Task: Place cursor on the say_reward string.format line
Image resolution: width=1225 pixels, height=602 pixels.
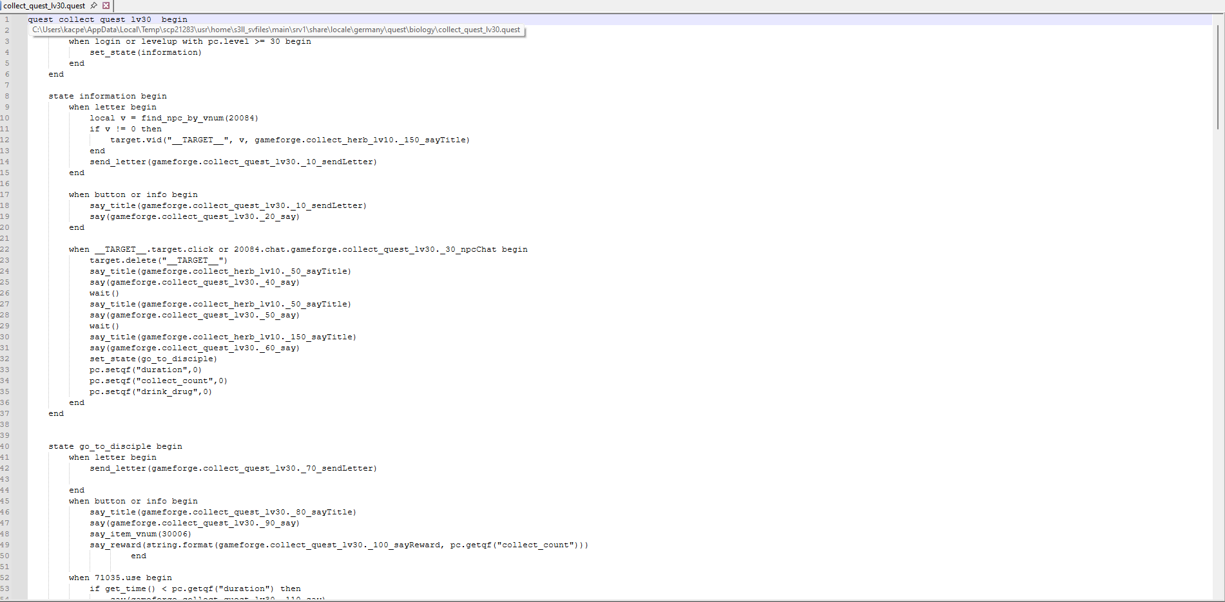Action: [338, 545]
